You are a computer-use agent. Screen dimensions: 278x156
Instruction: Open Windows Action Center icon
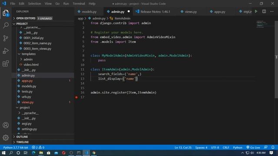(x=271, y=153)
